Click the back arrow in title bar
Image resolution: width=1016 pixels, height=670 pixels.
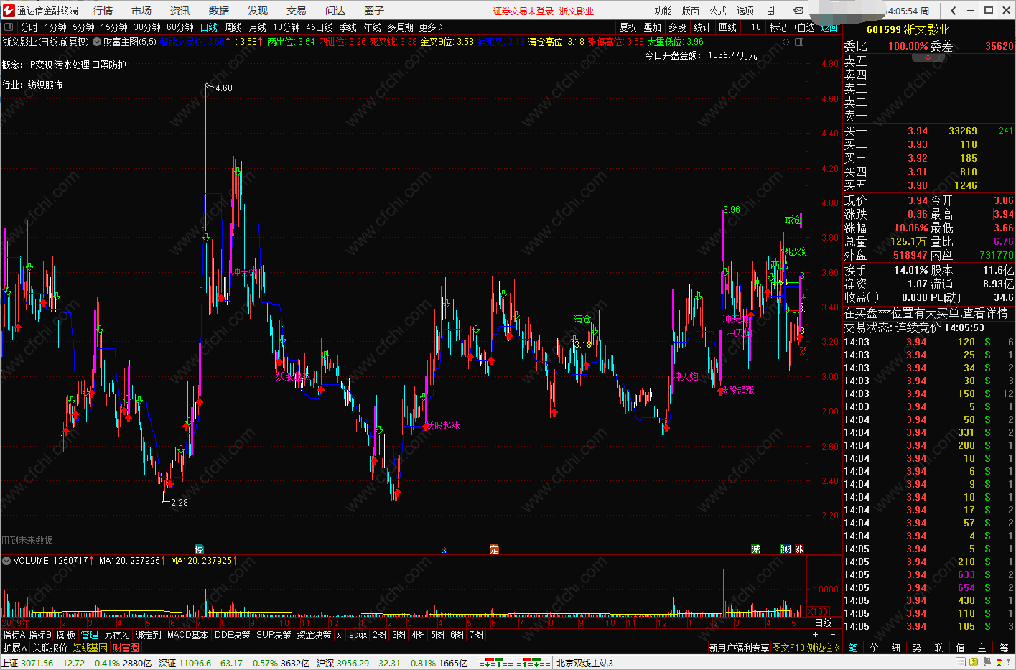coord(953,10)
